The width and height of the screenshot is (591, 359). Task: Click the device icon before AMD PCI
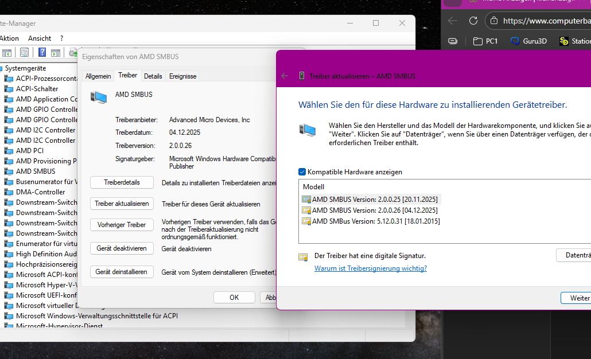pyautogui.click(x=9, y=151)
